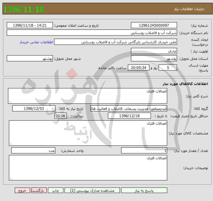Viewport: 213px width, 201px height.
Task: Click resize grip of مشخصات کالای text area
Action: coord(11,144)
